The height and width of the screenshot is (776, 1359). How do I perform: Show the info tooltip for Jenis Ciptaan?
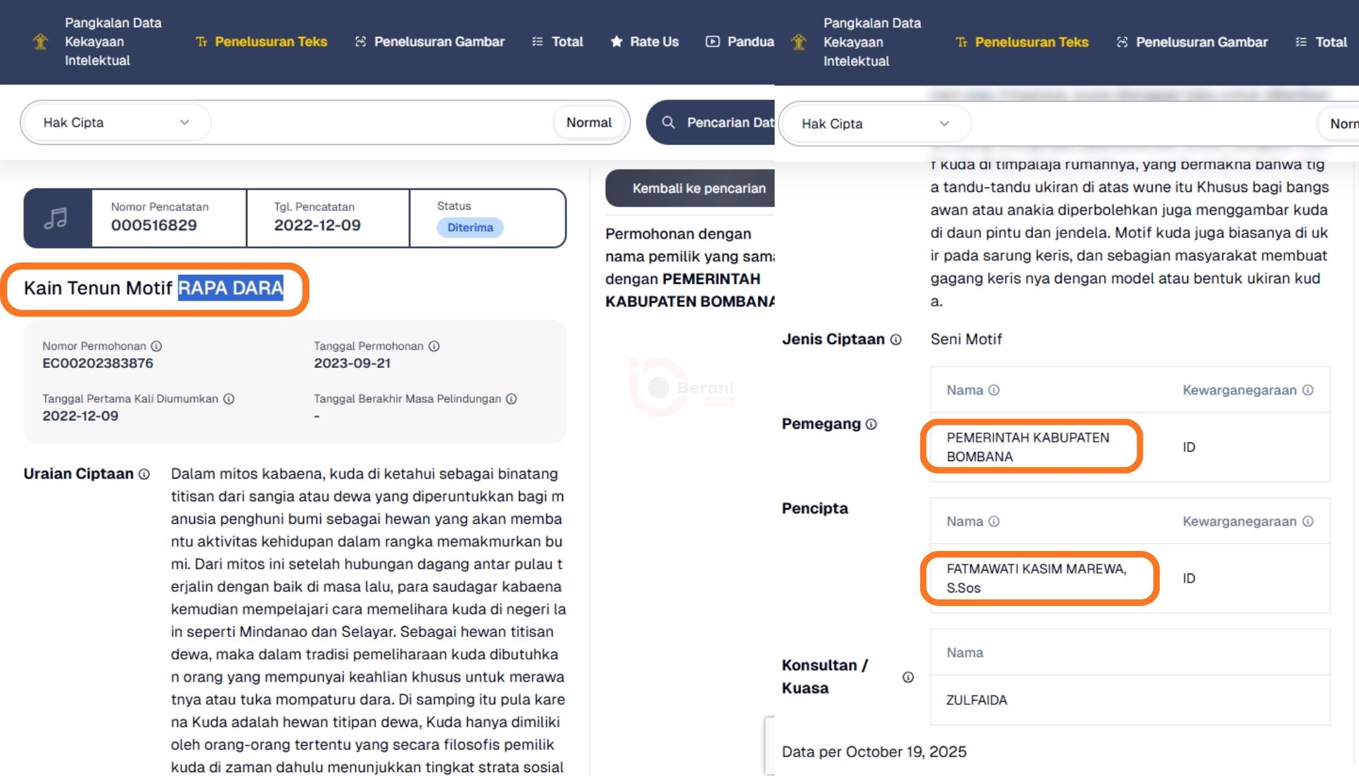[896, 339]
